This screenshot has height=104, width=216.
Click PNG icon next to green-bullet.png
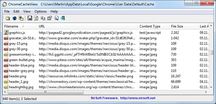[x=6, y=60]
